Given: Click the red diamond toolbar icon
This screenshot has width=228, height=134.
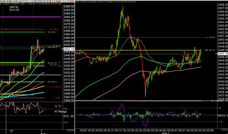Looking at the screenshot, I should [x=35, y=1].
